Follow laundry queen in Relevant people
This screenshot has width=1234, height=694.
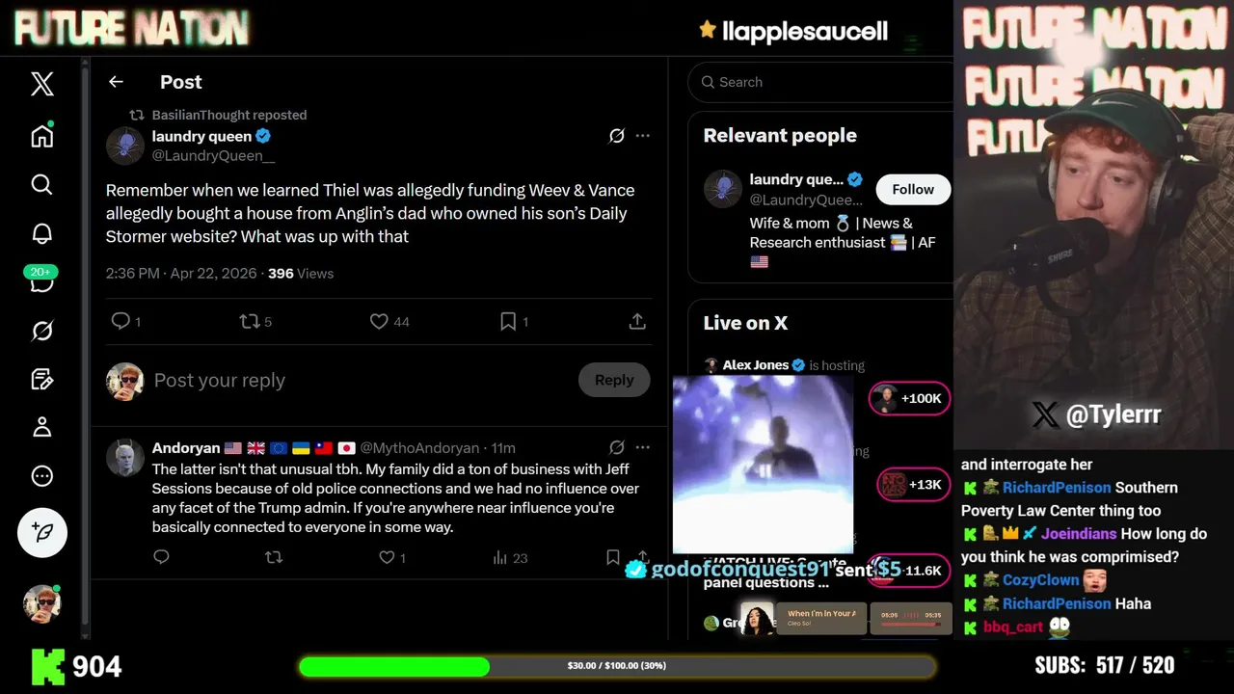(x=913, y=189)
